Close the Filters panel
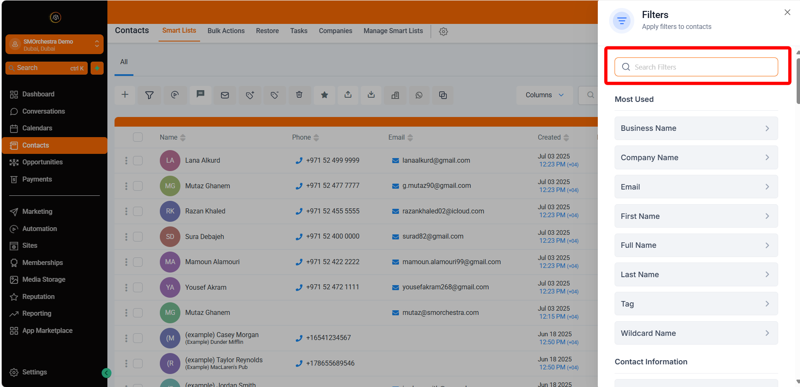This screenshot has width=800, height=387. click(787, 13)
